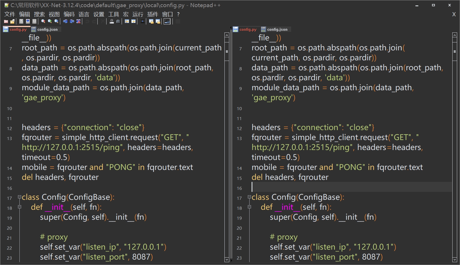Jump to the previous difference

point(65,21)
